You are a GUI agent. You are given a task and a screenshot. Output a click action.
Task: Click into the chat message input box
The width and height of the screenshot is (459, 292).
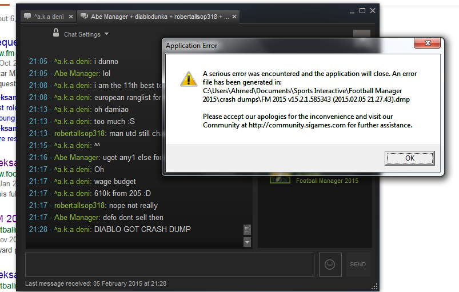[170, 265]
